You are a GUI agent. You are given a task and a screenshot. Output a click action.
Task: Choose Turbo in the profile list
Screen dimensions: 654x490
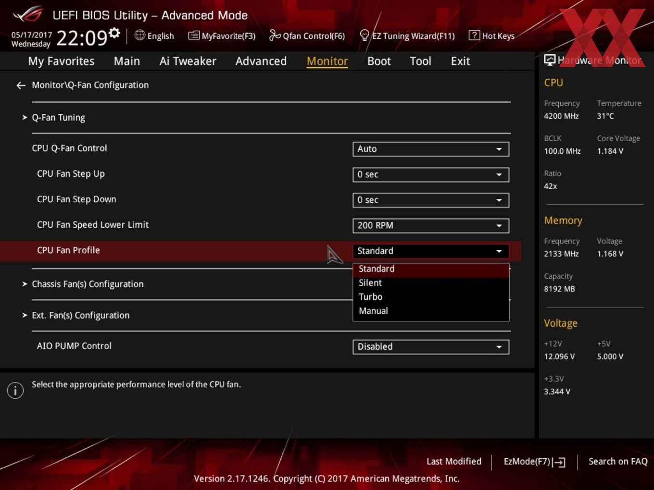pos(431,297)
